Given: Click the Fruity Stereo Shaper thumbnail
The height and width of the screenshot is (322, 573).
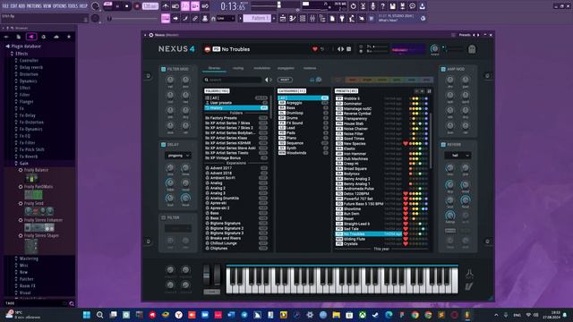Looking at the screenshot, I should point(31,246).
